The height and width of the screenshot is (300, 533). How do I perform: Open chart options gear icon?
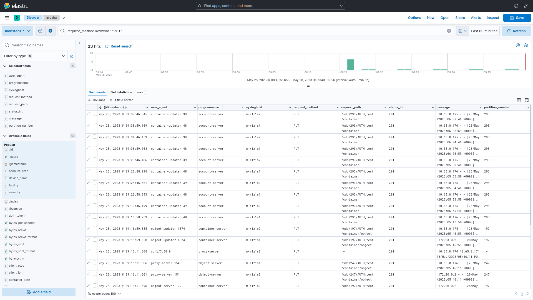point(526,45)
